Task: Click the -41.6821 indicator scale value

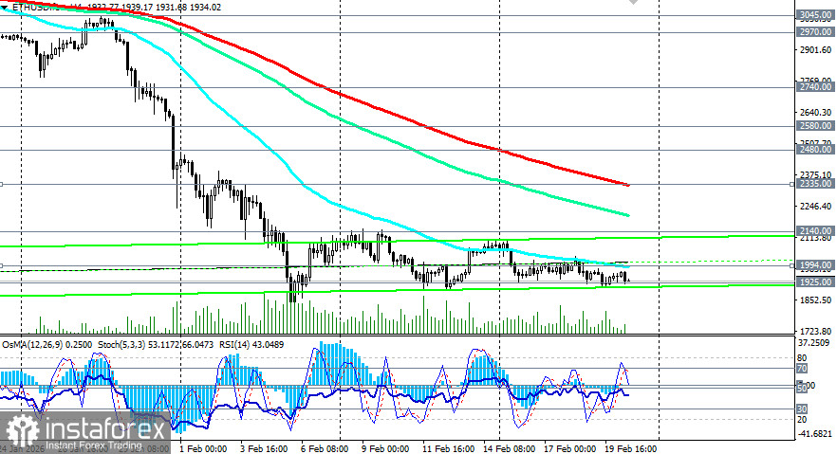Action: tap(815, 434)
